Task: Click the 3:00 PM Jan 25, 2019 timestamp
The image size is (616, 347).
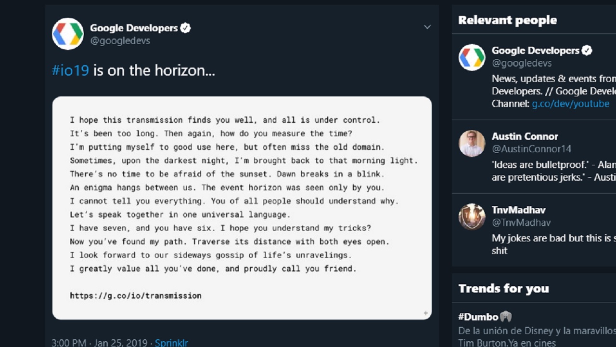Action: [x=100, y=343]
